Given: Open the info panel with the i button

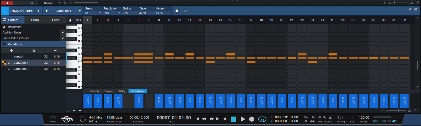Looking at the screenshot, I should pos(5,11).
